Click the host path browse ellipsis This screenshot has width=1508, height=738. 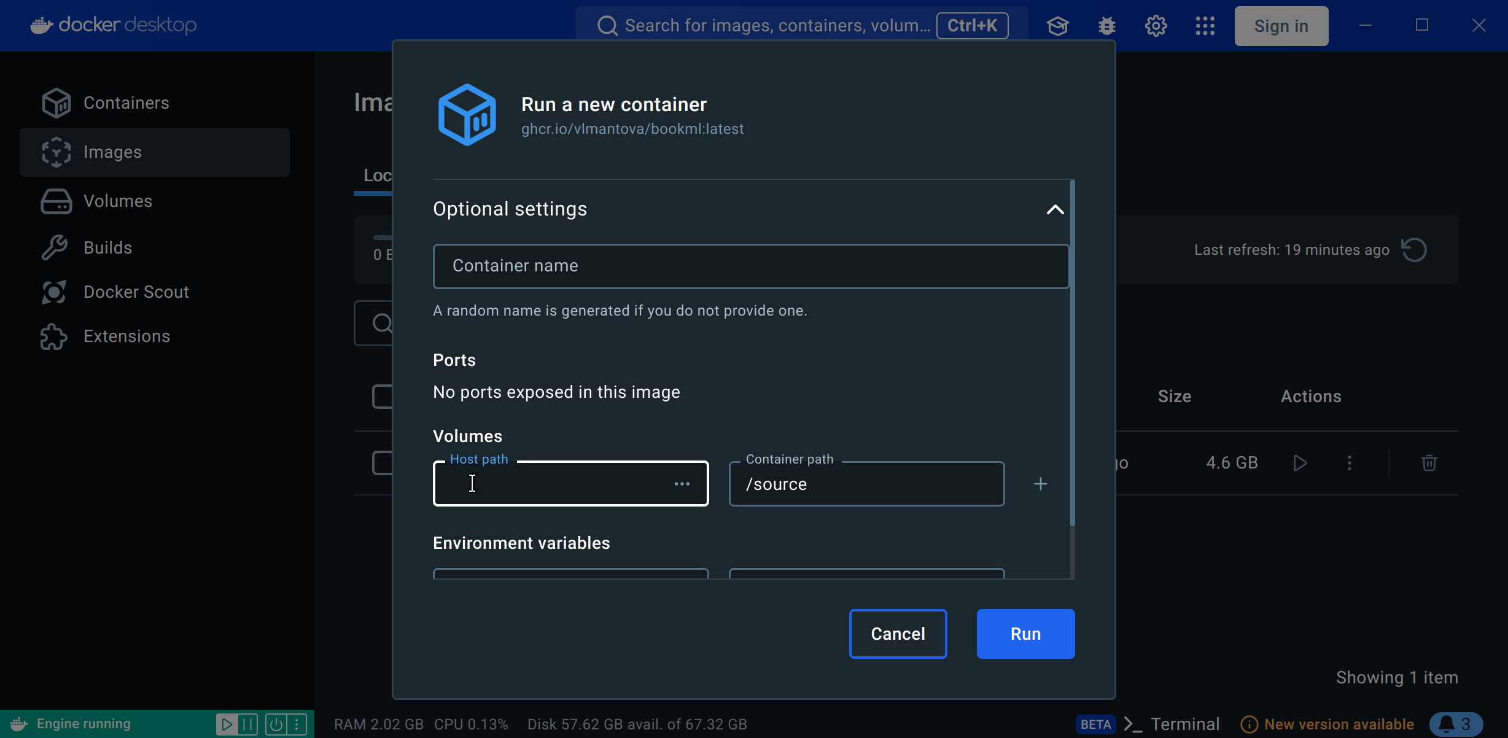pyautogui.click(x=682, y=484)
